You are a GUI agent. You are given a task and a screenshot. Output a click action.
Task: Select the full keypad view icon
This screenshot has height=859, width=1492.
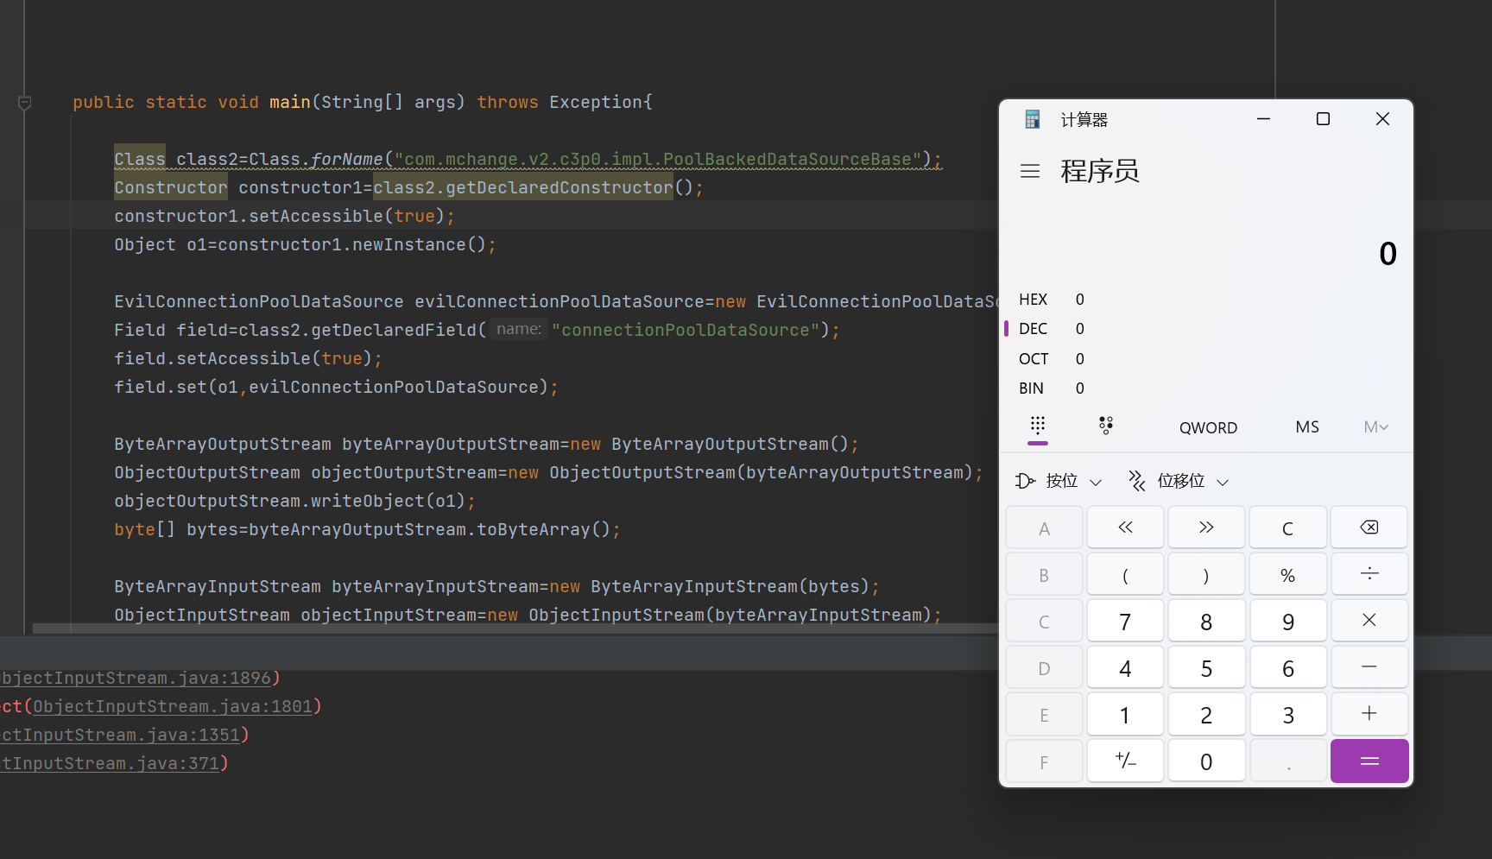[1038, 426]
